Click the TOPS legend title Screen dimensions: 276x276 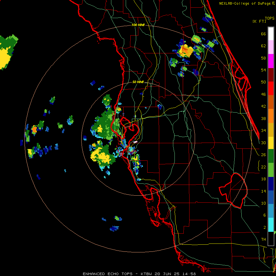tap(270, 18)
